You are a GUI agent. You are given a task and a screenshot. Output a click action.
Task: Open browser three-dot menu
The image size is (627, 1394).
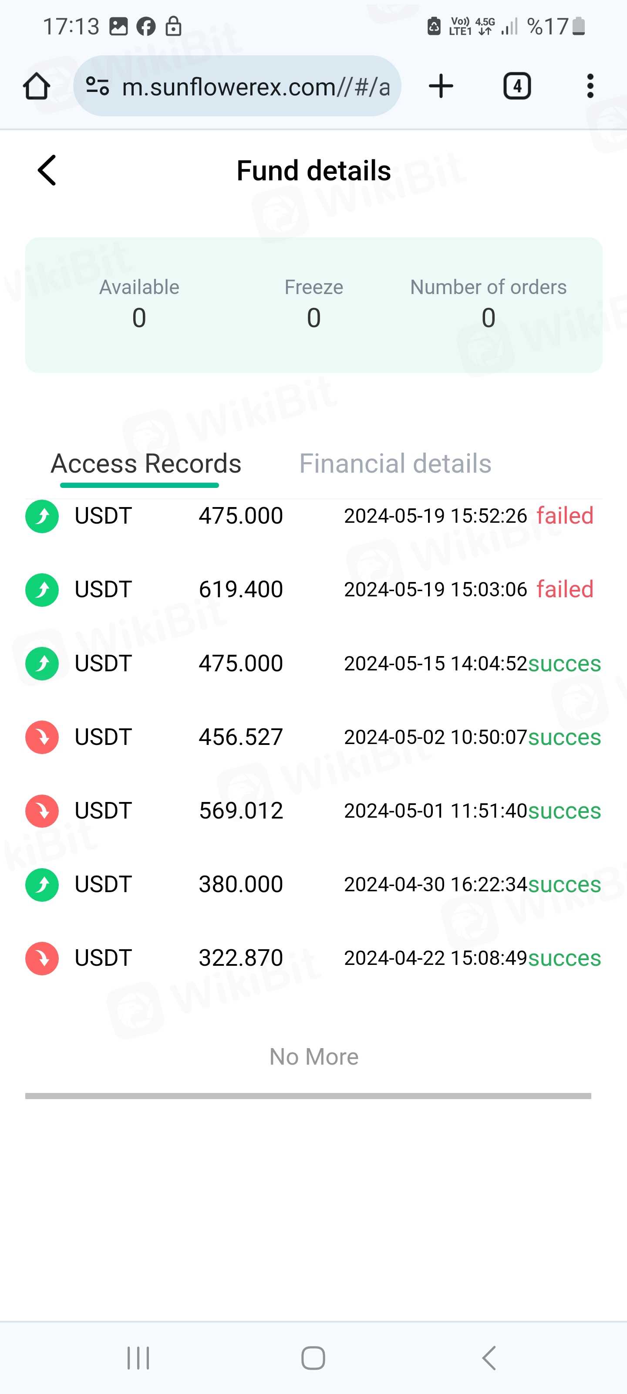590,86
